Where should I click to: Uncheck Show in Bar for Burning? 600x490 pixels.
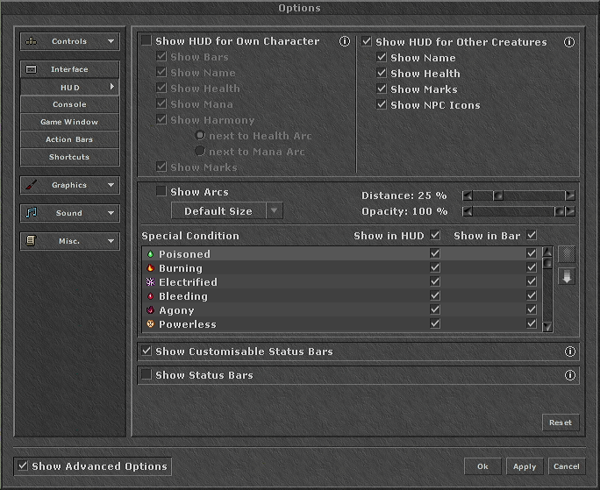click(x=532, y=267)
